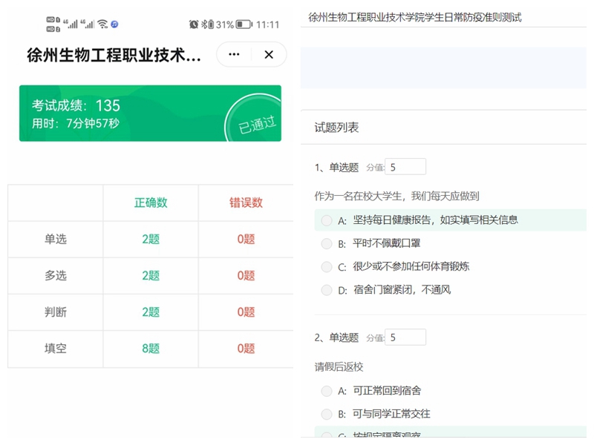Click the score value field for question 1
Image resolution: width=594 pixels, height=445 pixels.
[405, 167]
